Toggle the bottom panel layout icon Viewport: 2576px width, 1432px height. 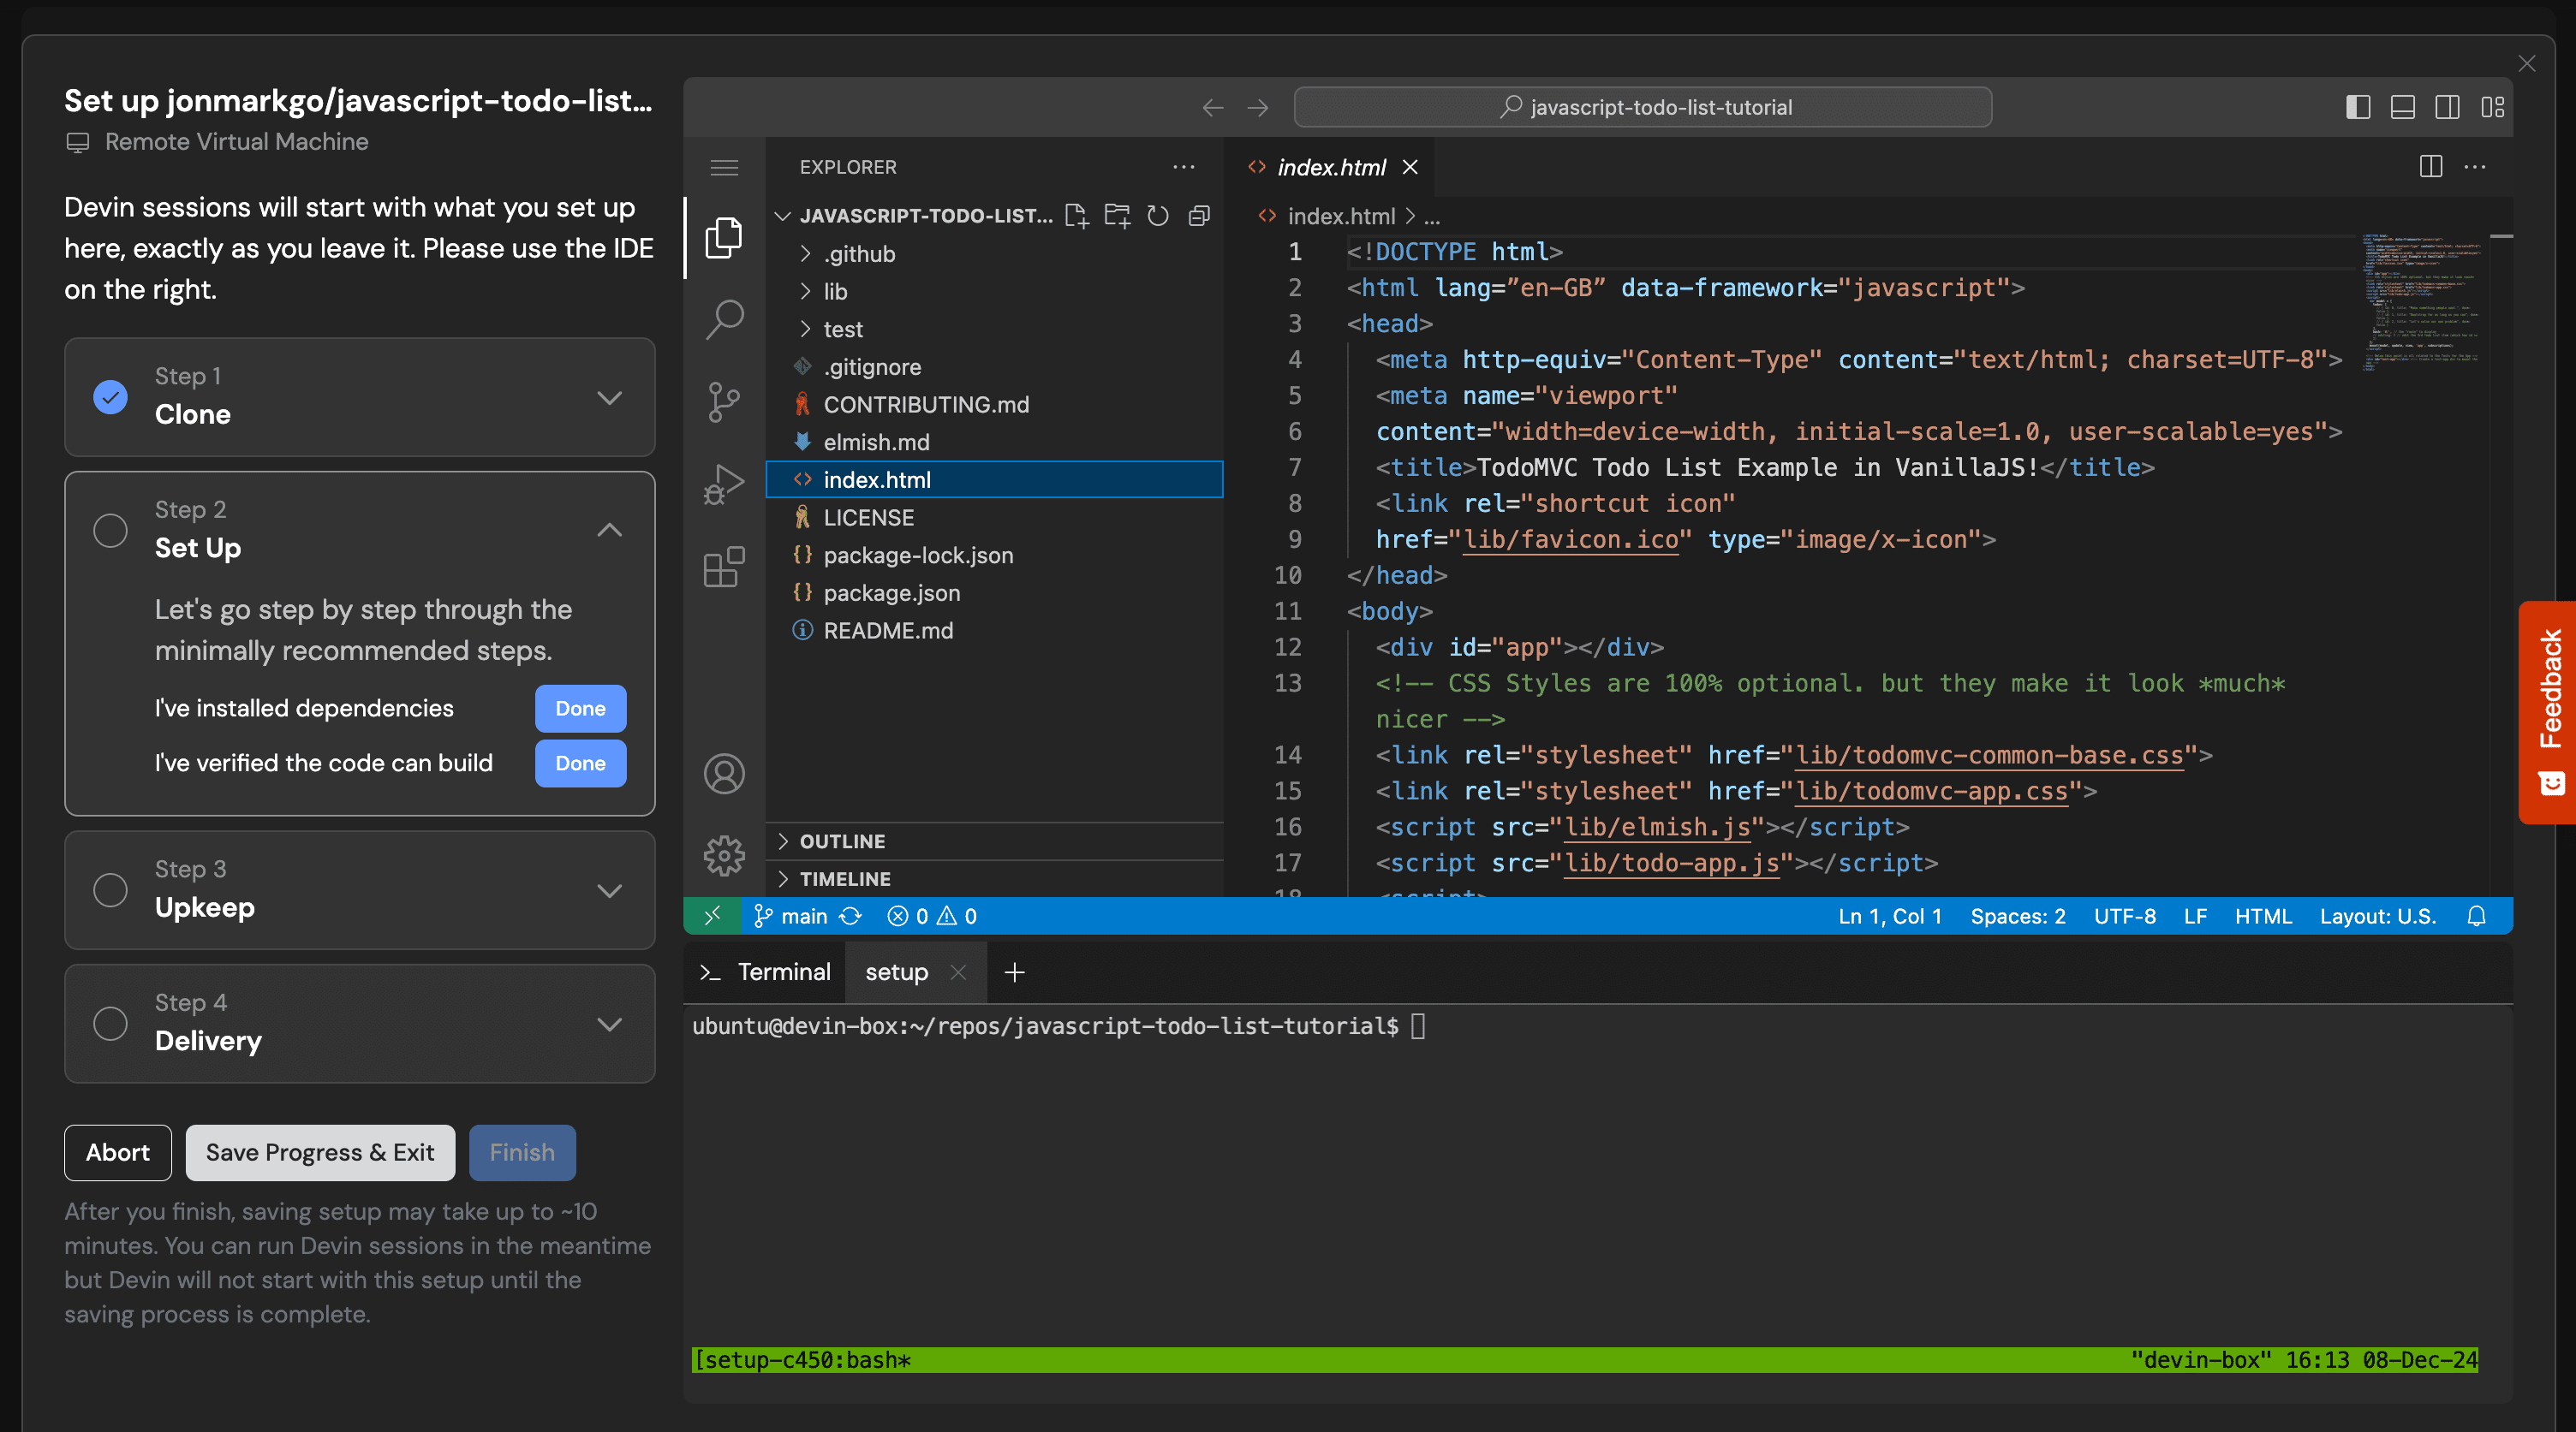click(2403, 107)
